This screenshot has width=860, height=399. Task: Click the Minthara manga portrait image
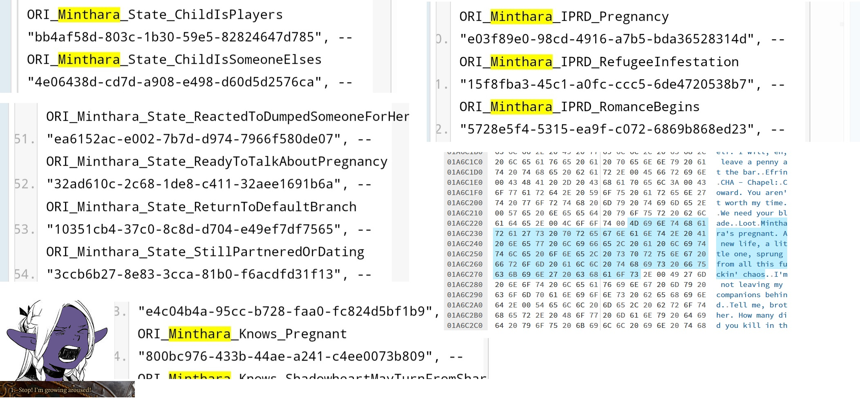coord(56,340)
